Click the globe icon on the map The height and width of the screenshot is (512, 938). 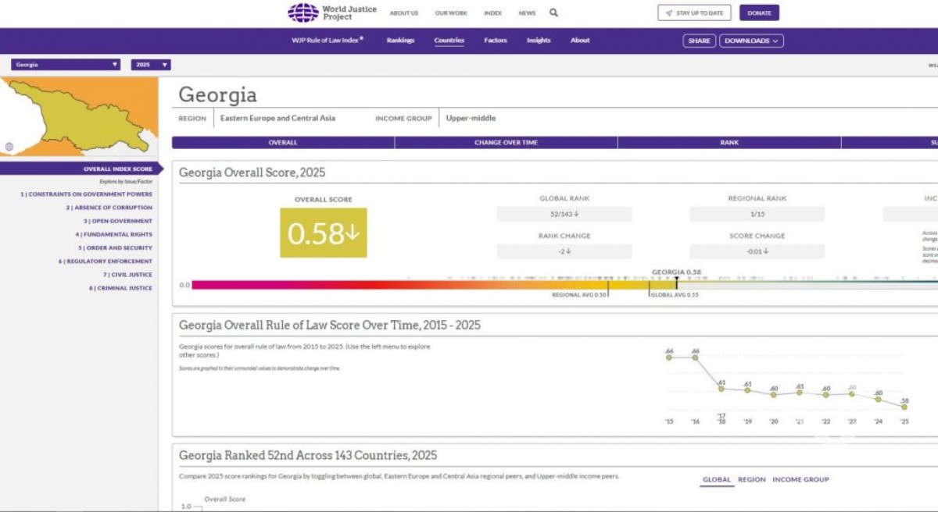point(9,147)
